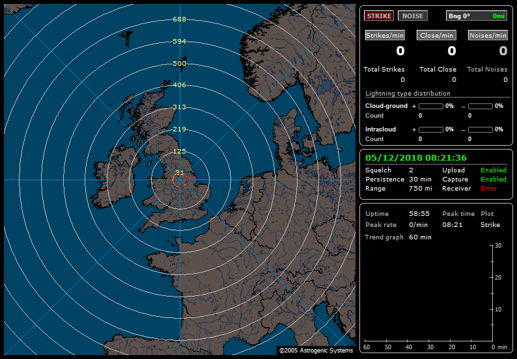The height and width of the screenshot is (359, 517).
Task: Click the 219 range ring label
Action: point(179,129)
